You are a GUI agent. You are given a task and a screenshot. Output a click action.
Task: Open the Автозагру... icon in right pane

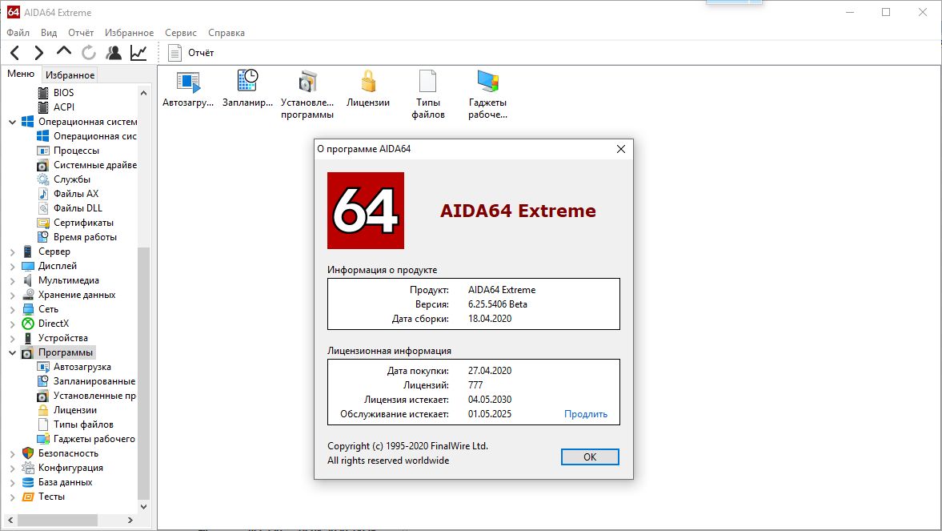(188, 89)
